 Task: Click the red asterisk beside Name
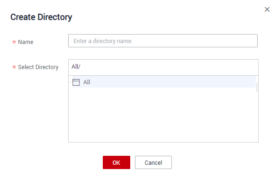[x=14, y=42]
